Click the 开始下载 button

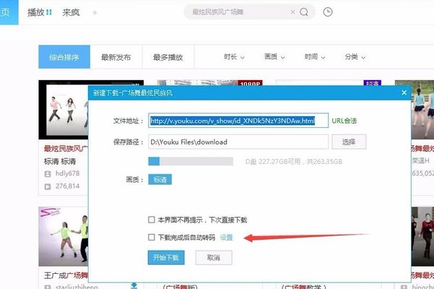(x=166, y=258)
